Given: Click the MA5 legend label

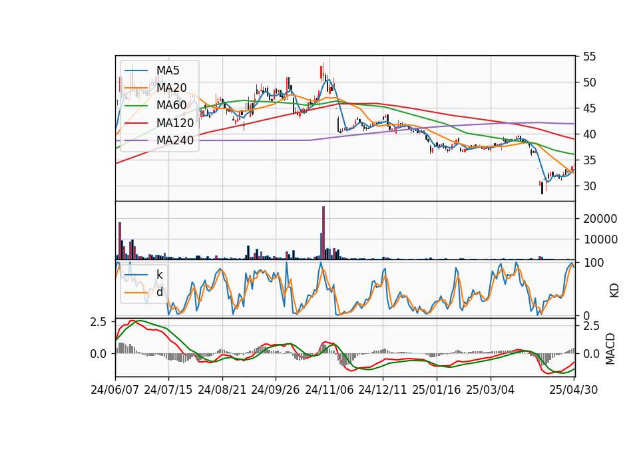Looking at the screenshot, I should coord(168,71).
